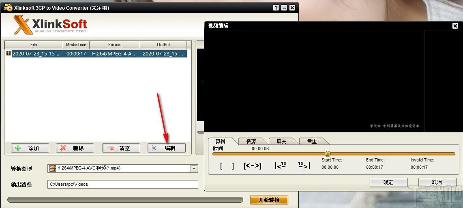The width and height of the screenshot is (463, 208).
Task: Click the 清空 (clear) button
Action: pyautogui.click(x=121, y=148)
